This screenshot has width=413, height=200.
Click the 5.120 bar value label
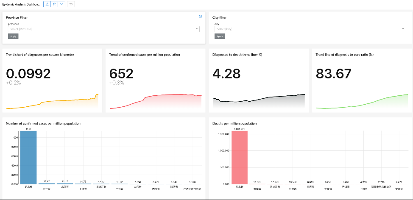click(x=192, y=182)
